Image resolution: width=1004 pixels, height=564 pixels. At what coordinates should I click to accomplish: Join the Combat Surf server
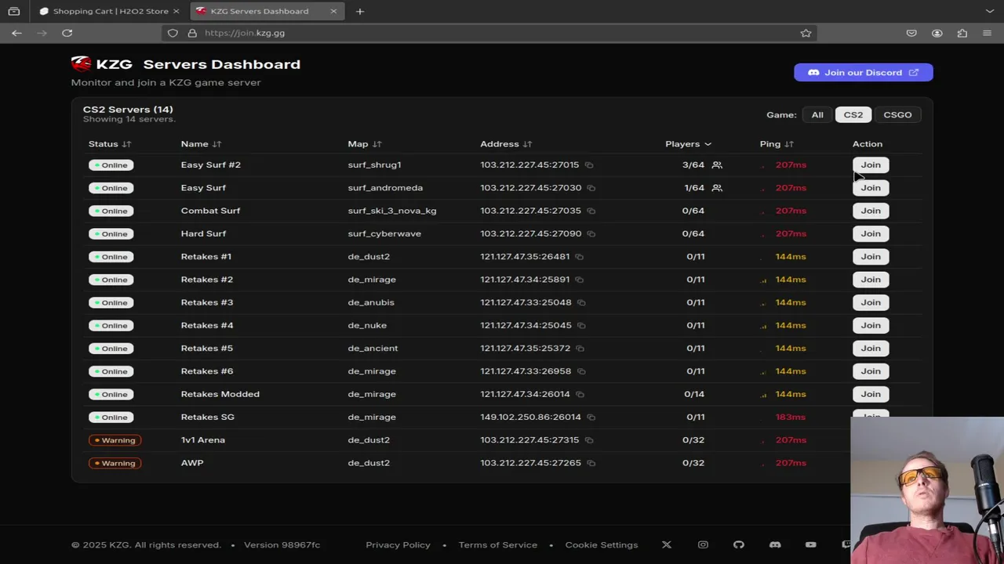click(x=871, y=211)
